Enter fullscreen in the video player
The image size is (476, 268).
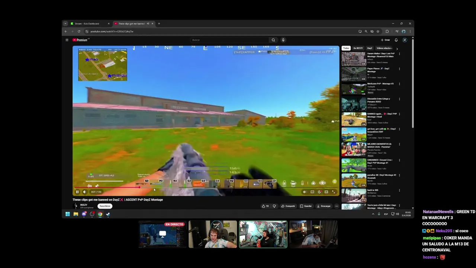[334, 192]
